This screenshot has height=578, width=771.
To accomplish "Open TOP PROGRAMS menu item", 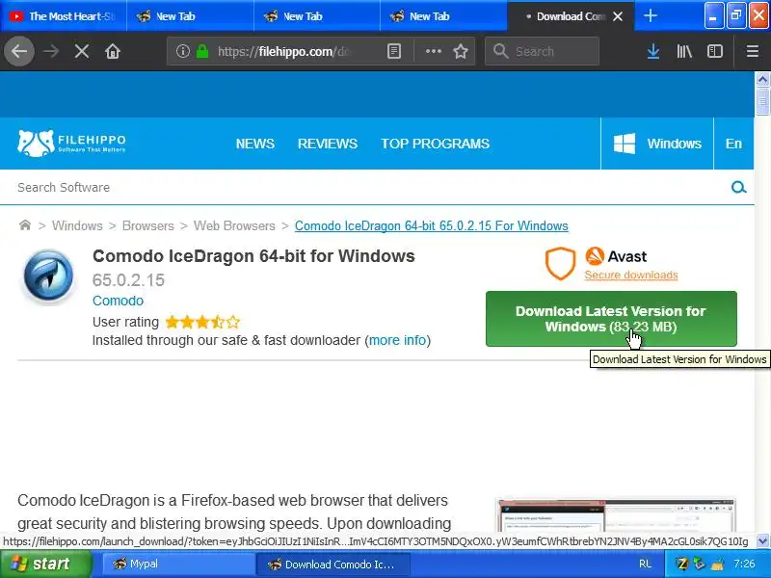I will [x=436, y=144].
